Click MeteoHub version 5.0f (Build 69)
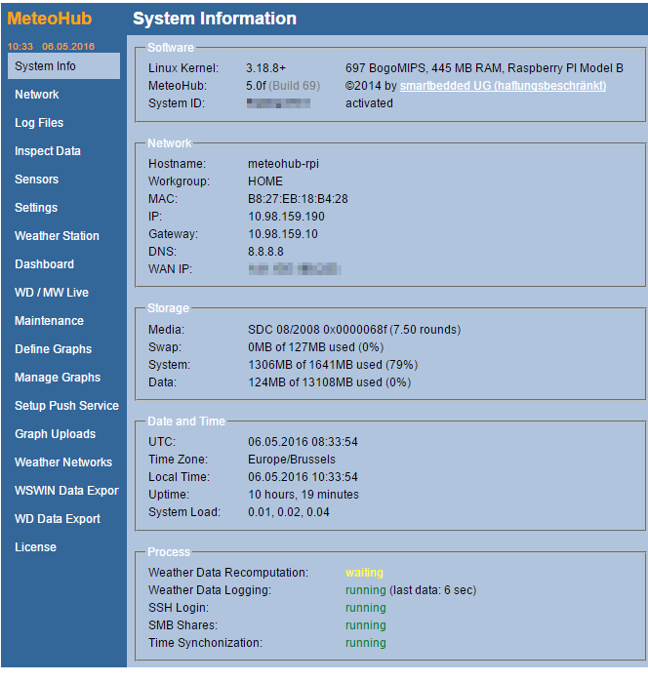 [283, 86]
